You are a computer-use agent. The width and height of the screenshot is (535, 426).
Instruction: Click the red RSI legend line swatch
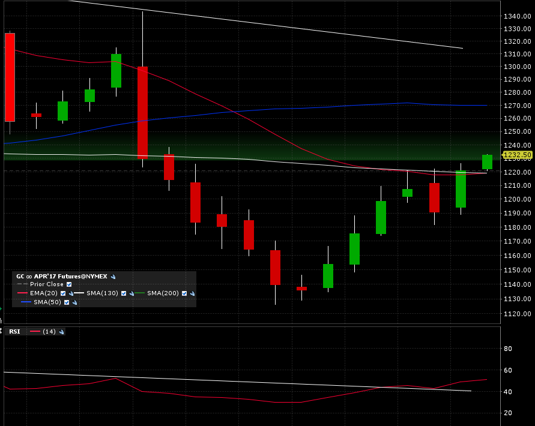pos(35,331)
